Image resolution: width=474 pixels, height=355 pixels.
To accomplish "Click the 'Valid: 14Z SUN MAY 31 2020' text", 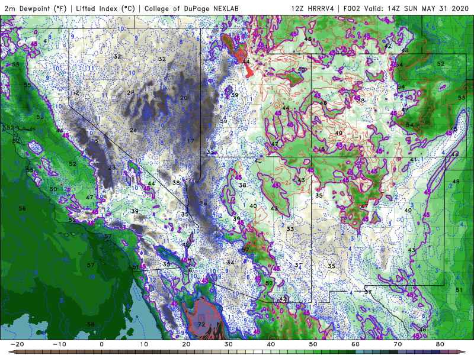I will coord(417,8).
